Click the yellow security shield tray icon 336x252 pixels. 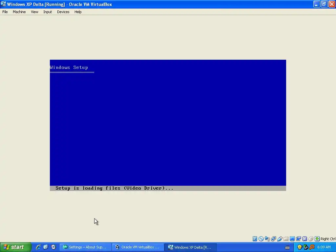(300, 247)
